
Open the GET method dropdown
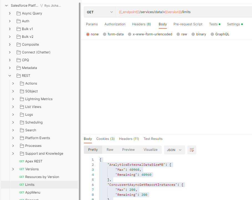(x=100, y=12)
